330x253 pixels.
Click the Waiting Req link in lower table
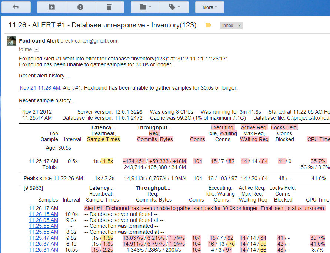253,200
